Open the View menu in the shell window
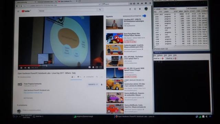Image resolution: width=220 pixels, height=124 pixels. click(x=170, y=55)
